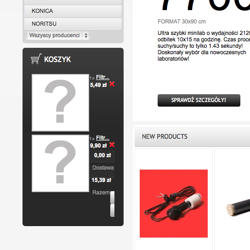Select the KONICA category

73,11
